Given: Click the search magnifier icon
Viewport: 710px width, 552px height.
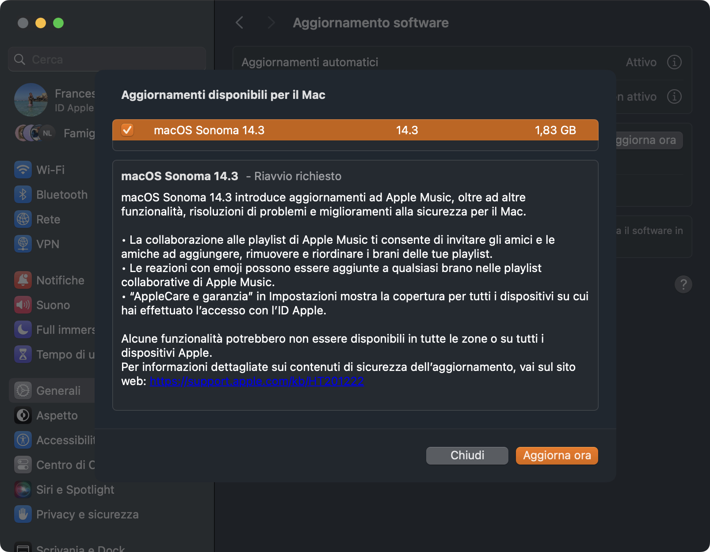Looking at the screenshot, I should [x=20, y=59].
